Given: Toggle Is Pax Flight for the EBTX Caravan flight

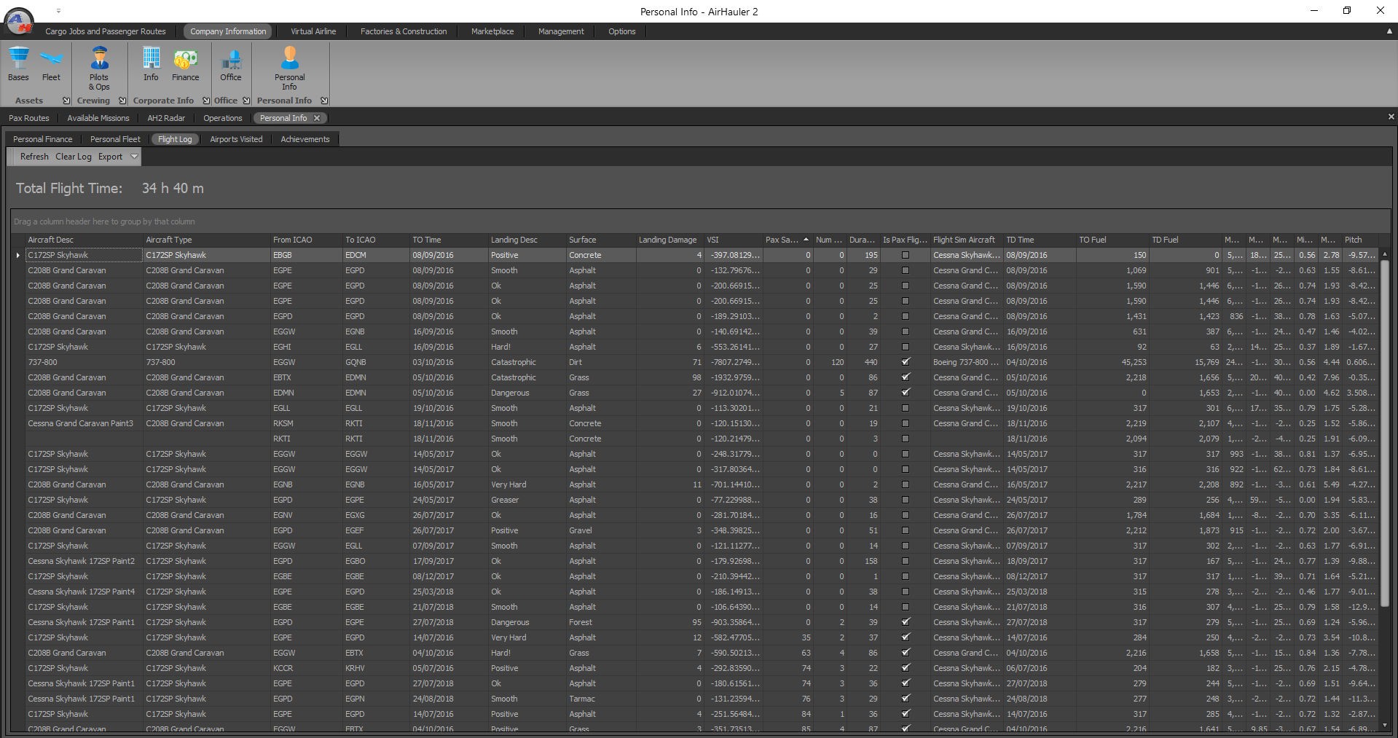Looking at the screenshot, I should pyautogui.click(x=906, y=377).
